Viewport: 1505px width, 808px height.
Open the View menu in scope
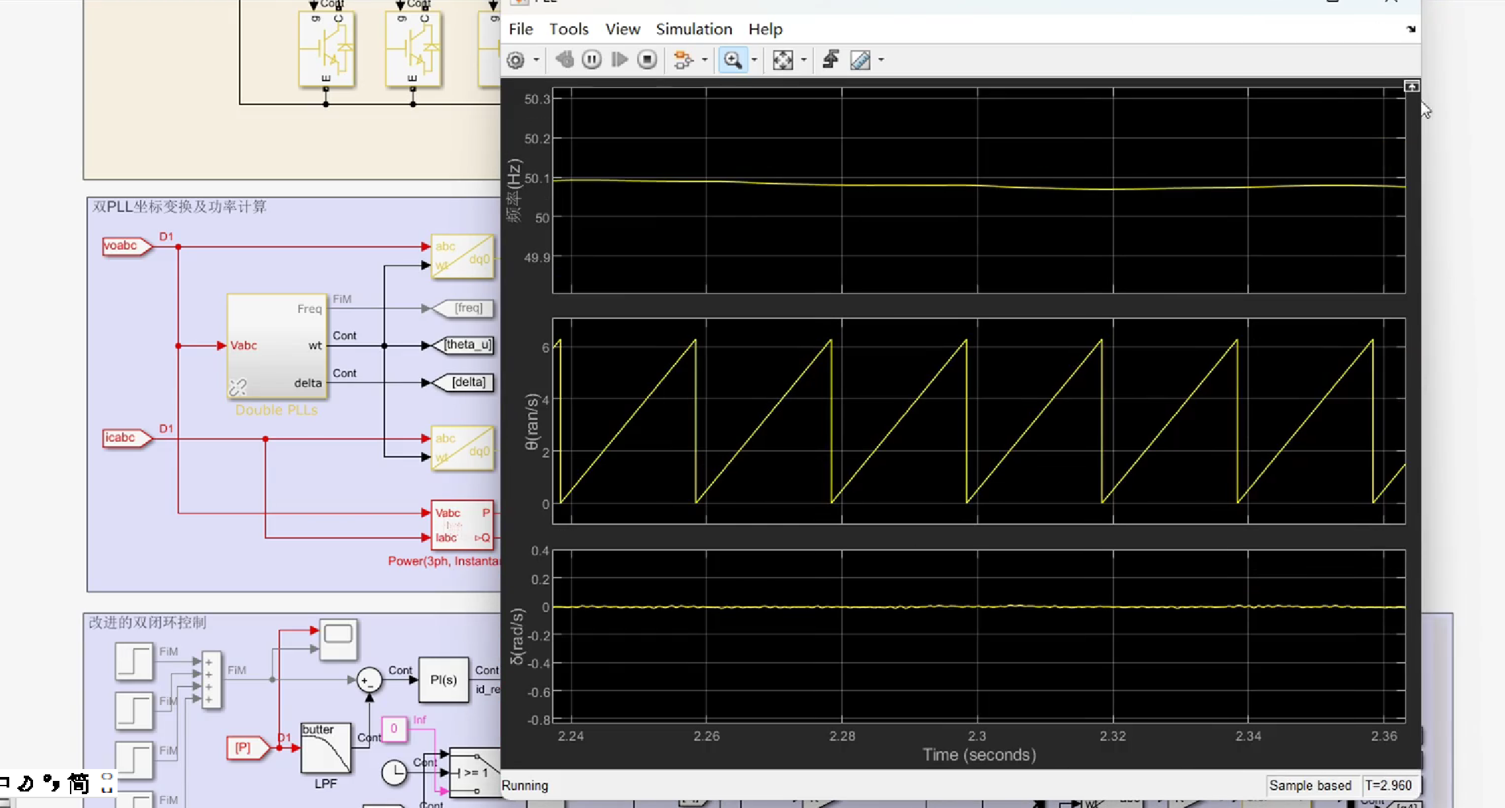click(622, 29)
